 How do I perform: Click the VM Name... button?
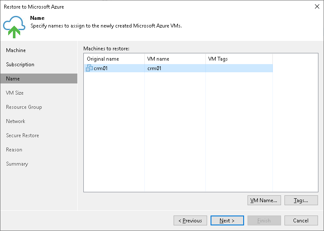[264, 200]
